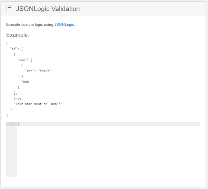Click the JSONLogic Validation panel title
Viewport: 208px width, 189px height.
pos(48,9)
